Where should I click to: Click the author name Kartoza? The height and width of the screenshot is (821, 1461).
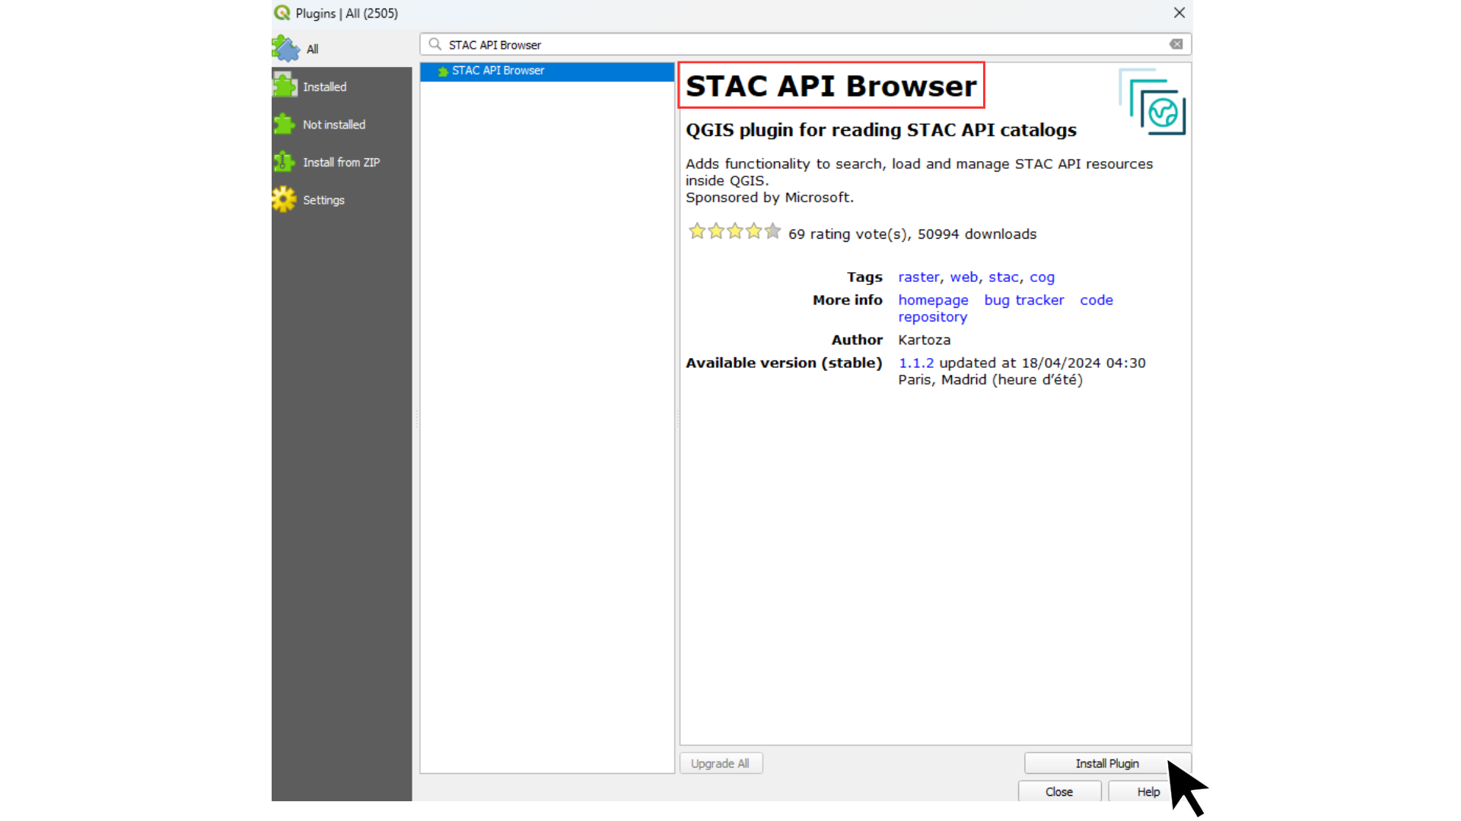click(x=925, y=341)
